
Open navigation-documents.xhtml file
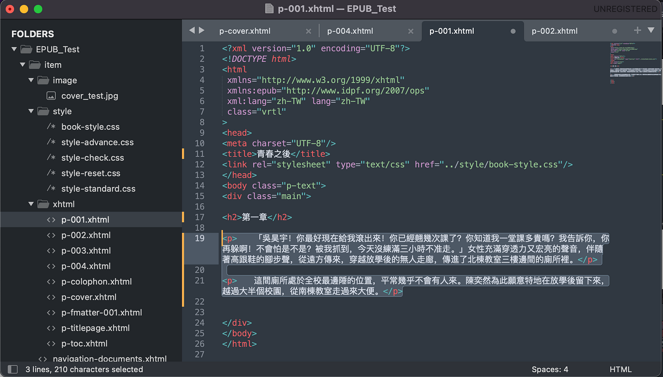(x=109, y=358)
